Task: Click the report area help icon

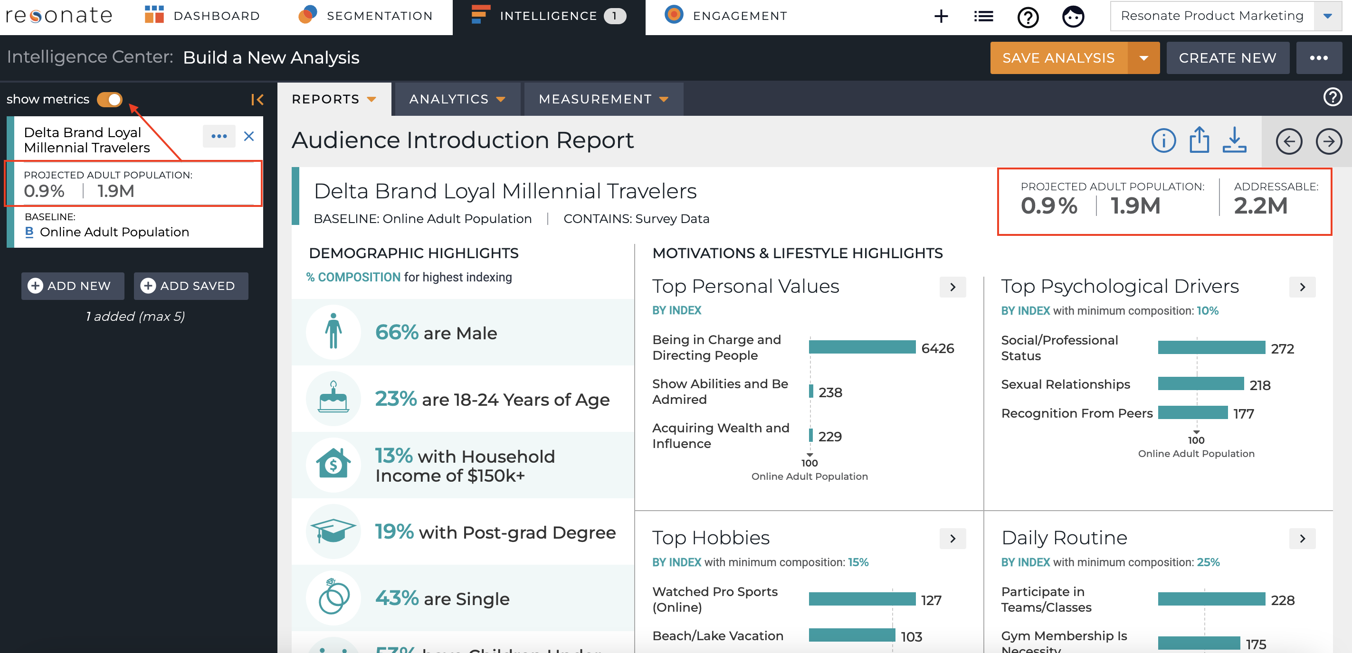Action: click(1332, 97)
